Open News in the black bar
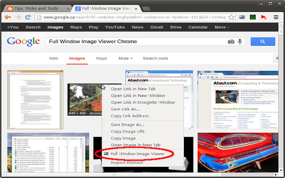The width and height of the screenshot is (285, 178). point(138,27)
